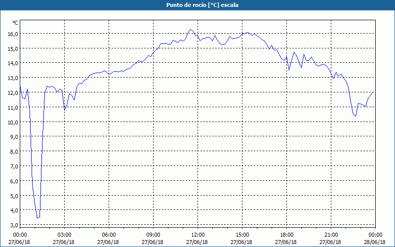
Task: Click the 09:00 time axis label
Action: pos(153,235)
